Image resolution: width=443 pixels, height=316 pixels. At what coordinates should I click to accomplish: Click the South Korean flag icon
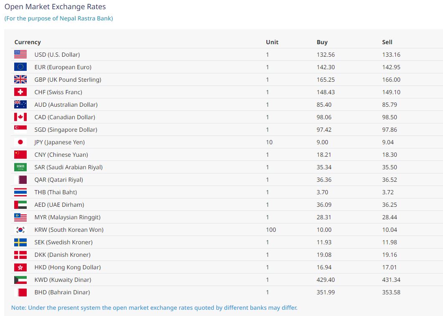point(20,230)
